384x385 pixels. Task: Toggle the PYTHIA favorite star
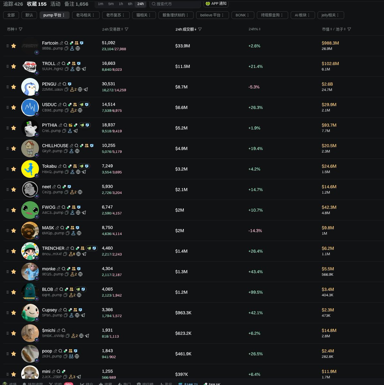coord(13,128)
